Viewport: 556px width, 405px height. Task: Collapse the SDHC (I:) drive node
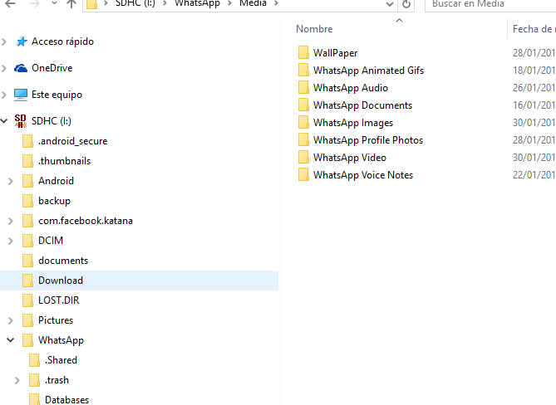tap(5, 121)
